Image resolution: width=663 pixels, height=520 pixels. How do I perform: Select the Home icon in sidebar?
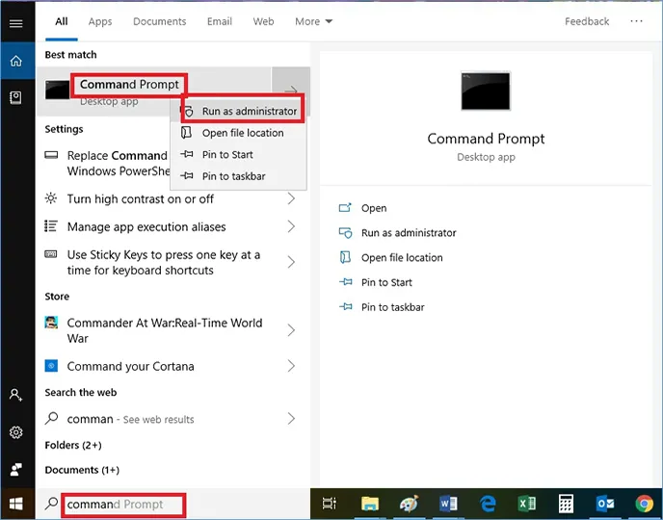16,62
